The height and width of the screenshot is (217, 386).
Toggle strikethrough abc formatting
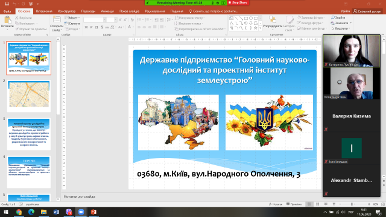[x=107, y=27]
